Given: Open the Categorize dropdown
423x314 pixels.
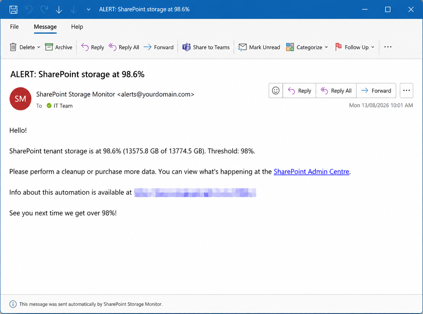Looking at the screenshot, I should (307, 47).
